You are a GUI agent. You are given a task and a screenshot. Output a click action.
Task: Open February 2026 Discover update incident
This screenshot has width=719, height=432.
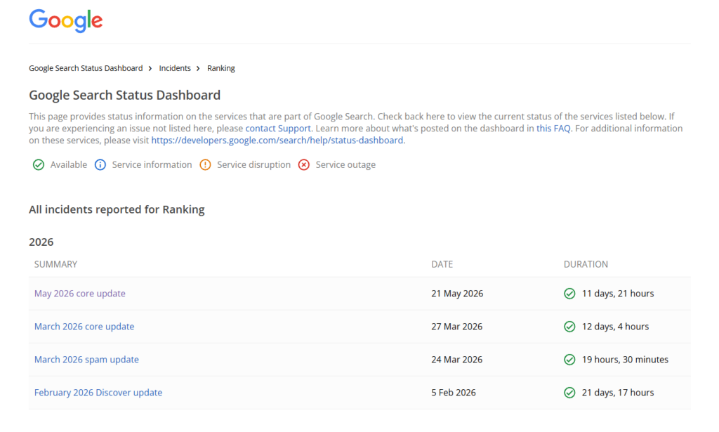point(98,393)
